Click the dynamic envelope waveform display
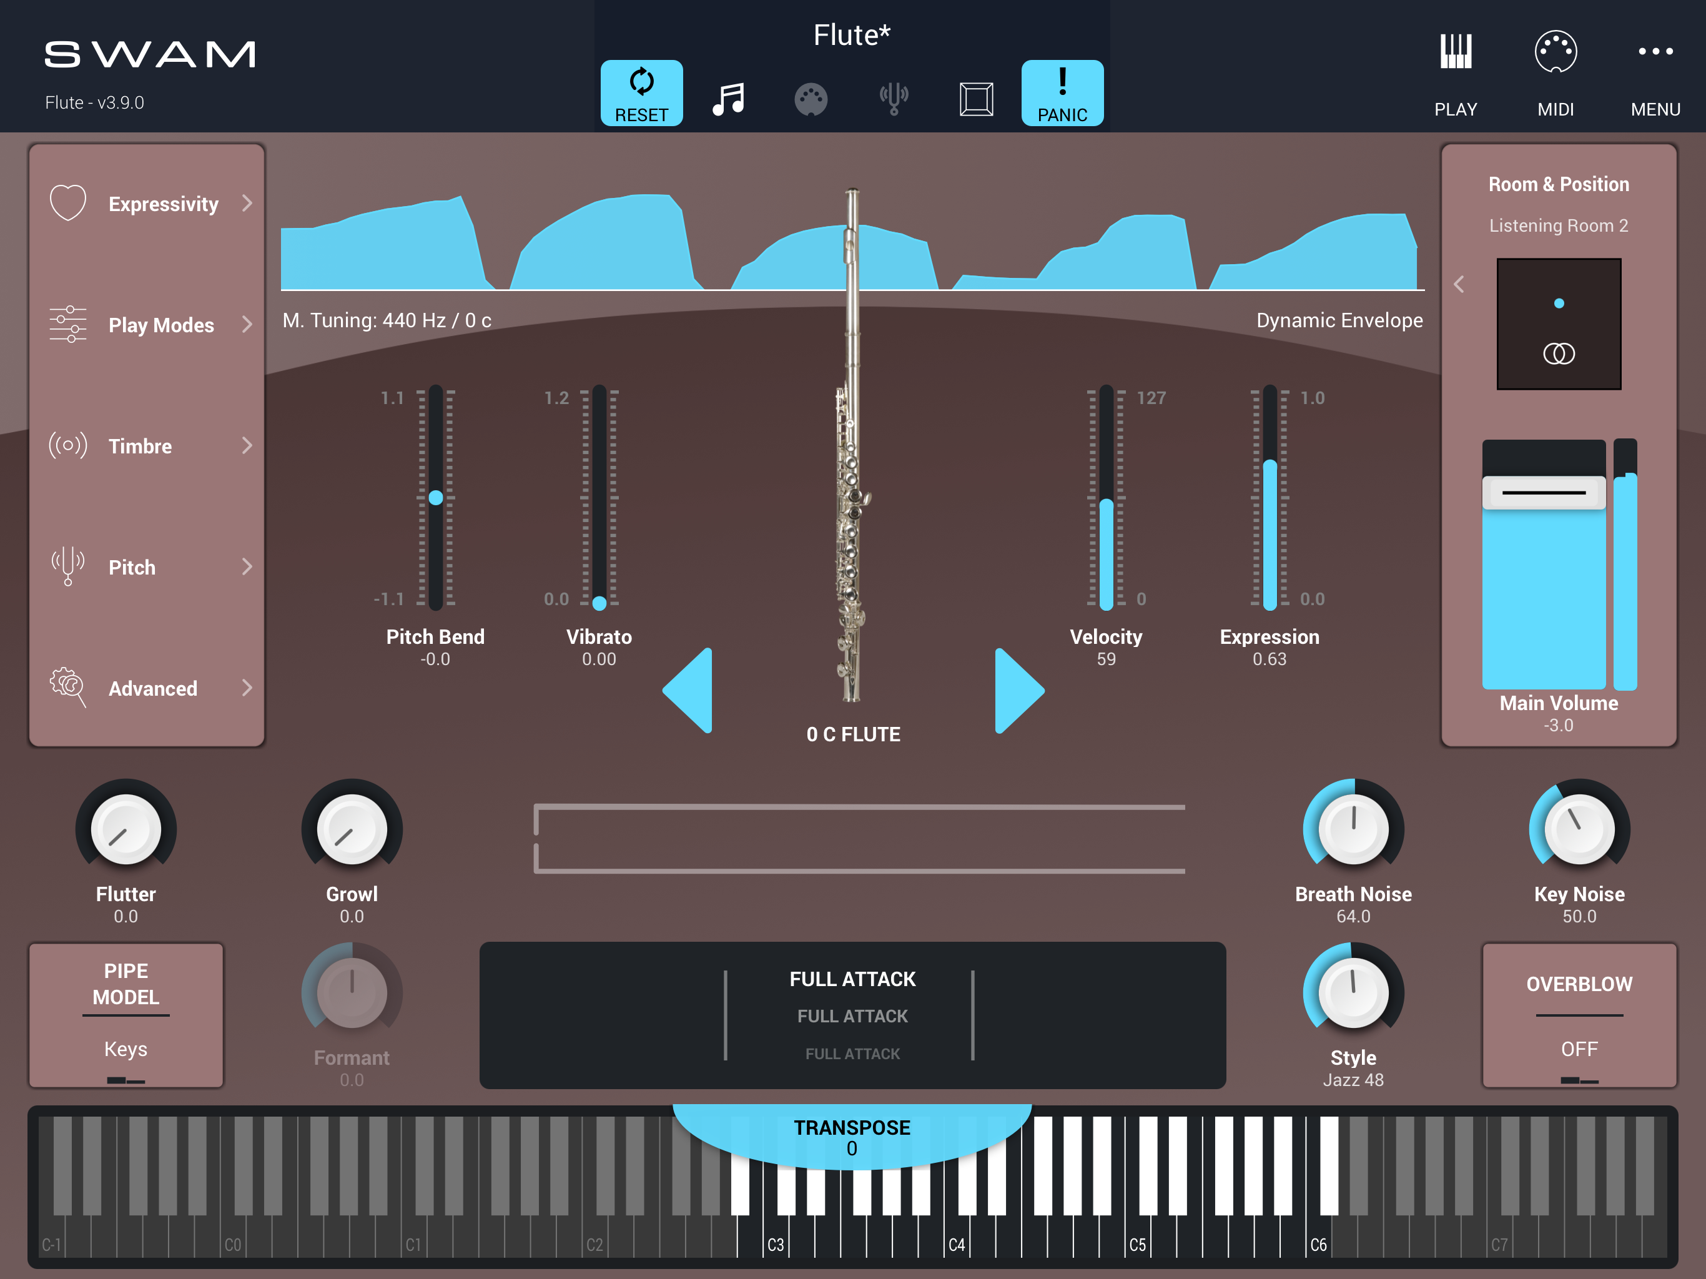The height and width of the screenshot is (1279, 1706). coord(852,242)
